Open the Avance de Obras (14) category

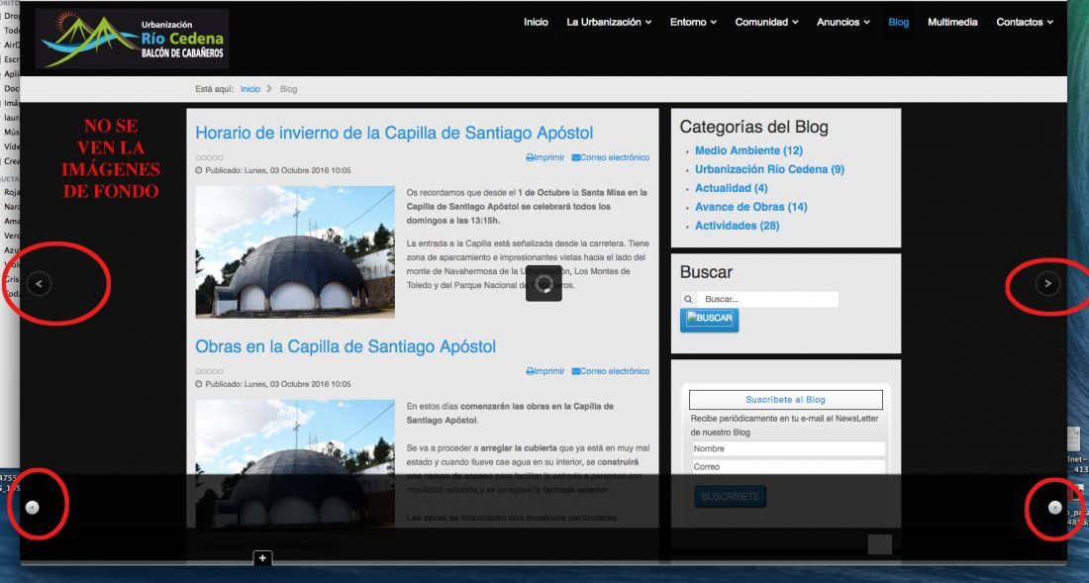tap(750, 207)
